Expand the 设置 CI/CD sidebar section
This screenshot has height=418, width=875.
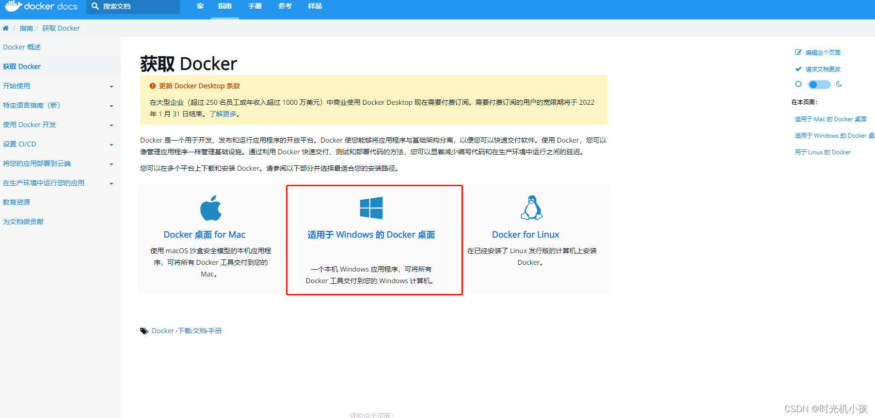[x=111, y=145]
